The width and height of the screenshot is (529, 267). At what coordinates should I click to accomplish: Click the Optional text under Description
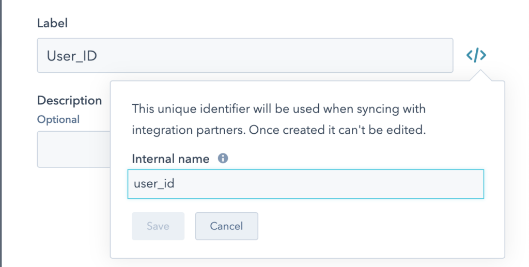[x=58, y=119]
